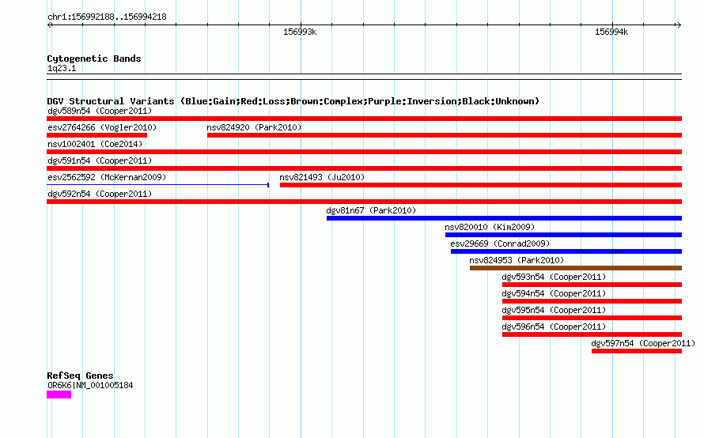The width and height of the screenshot is (704, 438).
Task: Select the red bar under dgv595n54
Action: click(x=592, y=318)
